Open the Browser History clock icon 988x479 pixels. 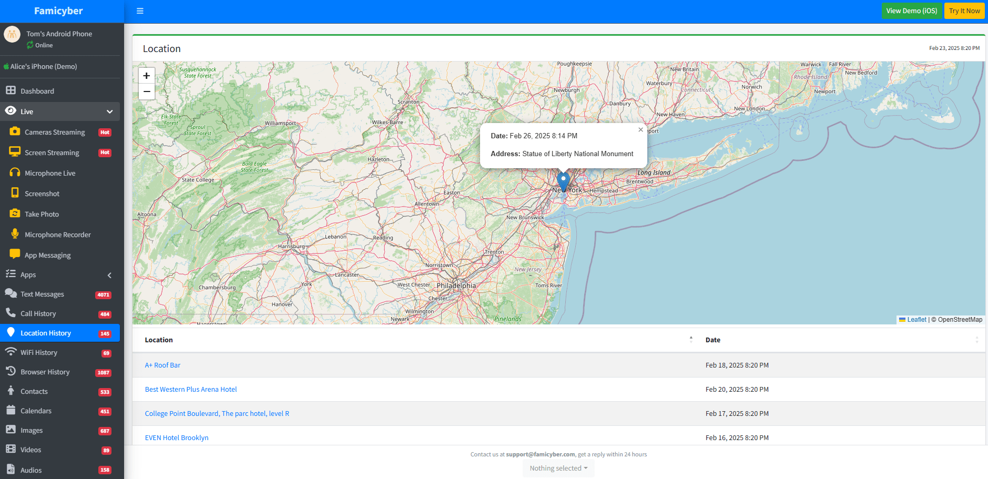(11, 371)
